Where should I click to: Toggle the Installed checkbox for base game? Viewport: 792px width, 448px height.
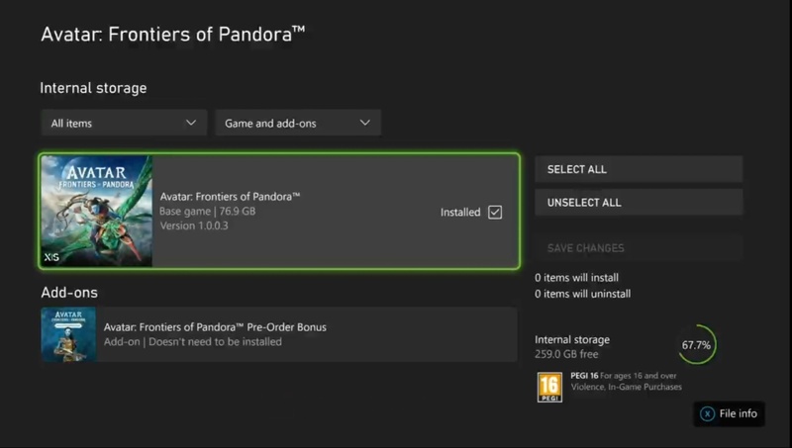pyautogui.click(x=495, y=212)
